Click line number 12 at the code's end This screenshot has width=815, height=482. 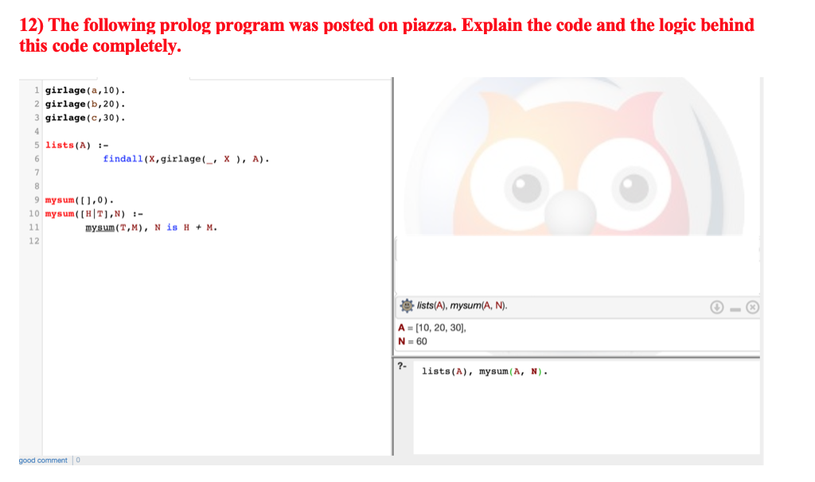tap(33, 241)
